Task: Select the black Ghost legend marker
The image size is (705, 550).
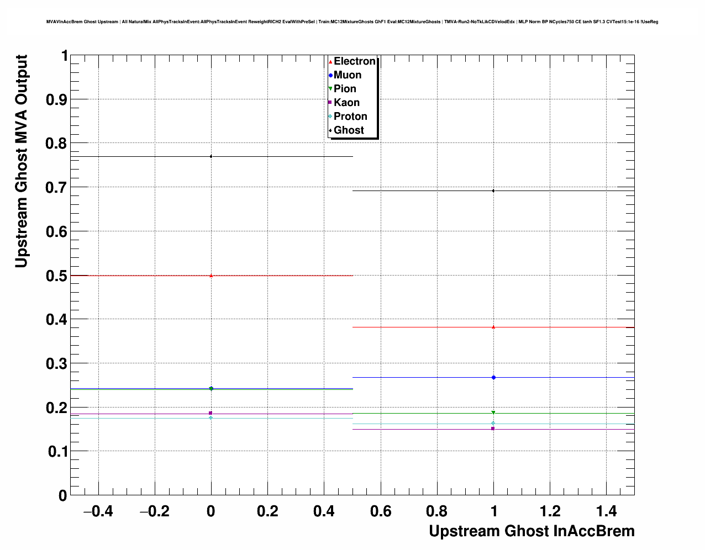Action: [x=330, y=130]
